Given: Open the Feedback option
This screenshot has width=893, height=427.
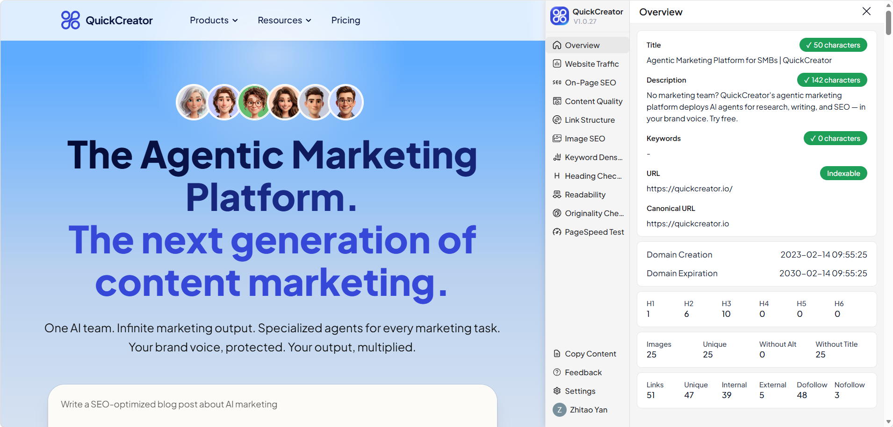Looking at the screenshot, I should pos(583,372).
